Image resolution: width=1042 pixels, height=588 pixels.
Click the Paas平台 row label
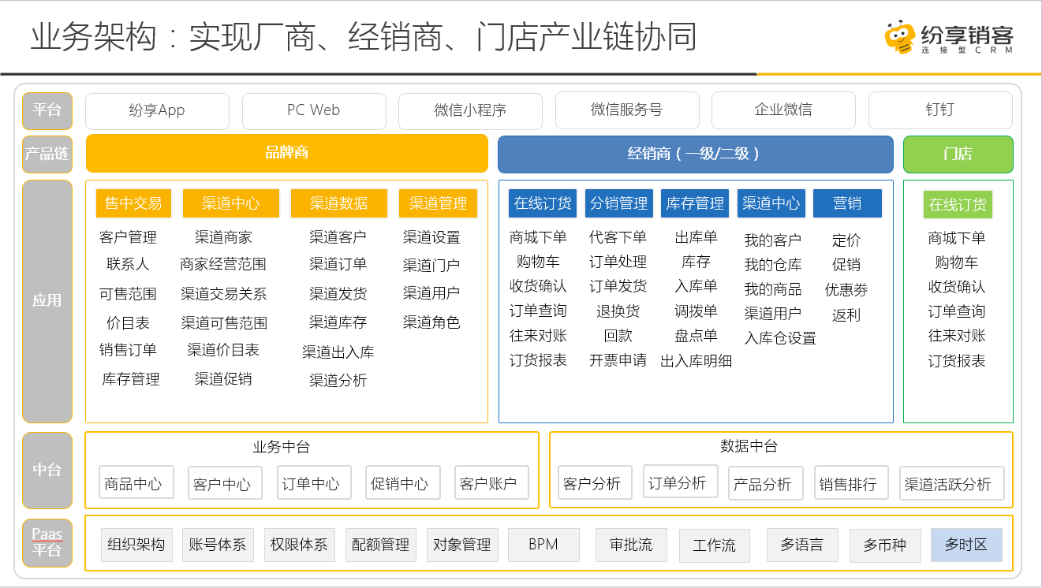pos(47,542)
